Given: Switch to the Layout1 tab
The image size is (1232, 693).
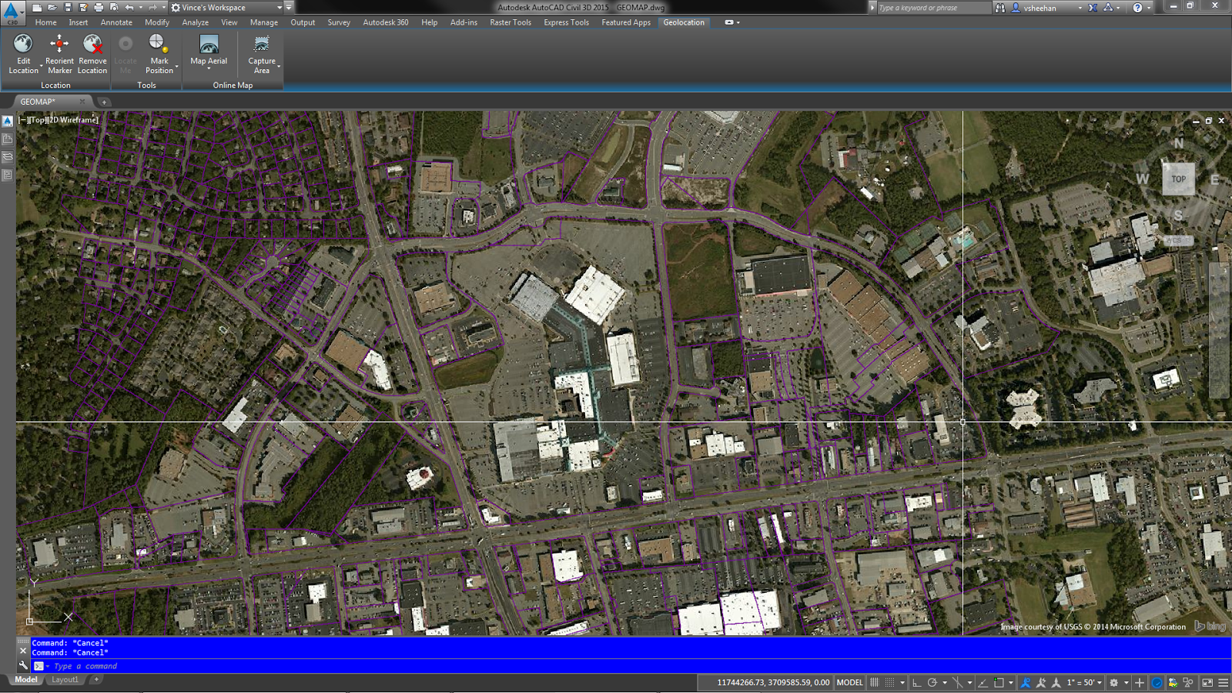Looking at the screenshot, I should pyautogui.click(x=65, y=680).
